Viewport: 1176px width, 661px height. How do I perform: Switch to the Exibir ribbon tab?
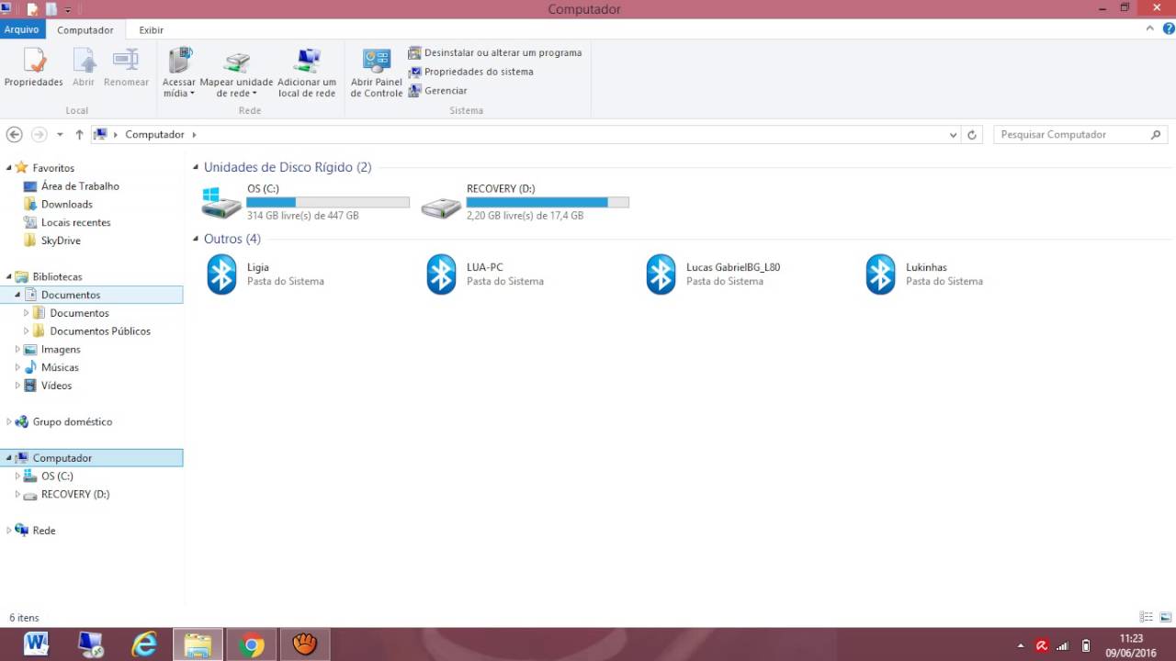(150, 29)
